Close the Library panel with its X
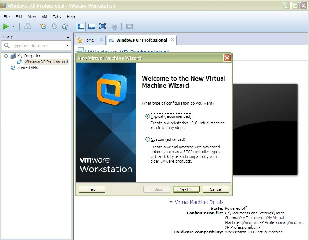The width and height of the screenshot is (309, 240). [68, 36]
